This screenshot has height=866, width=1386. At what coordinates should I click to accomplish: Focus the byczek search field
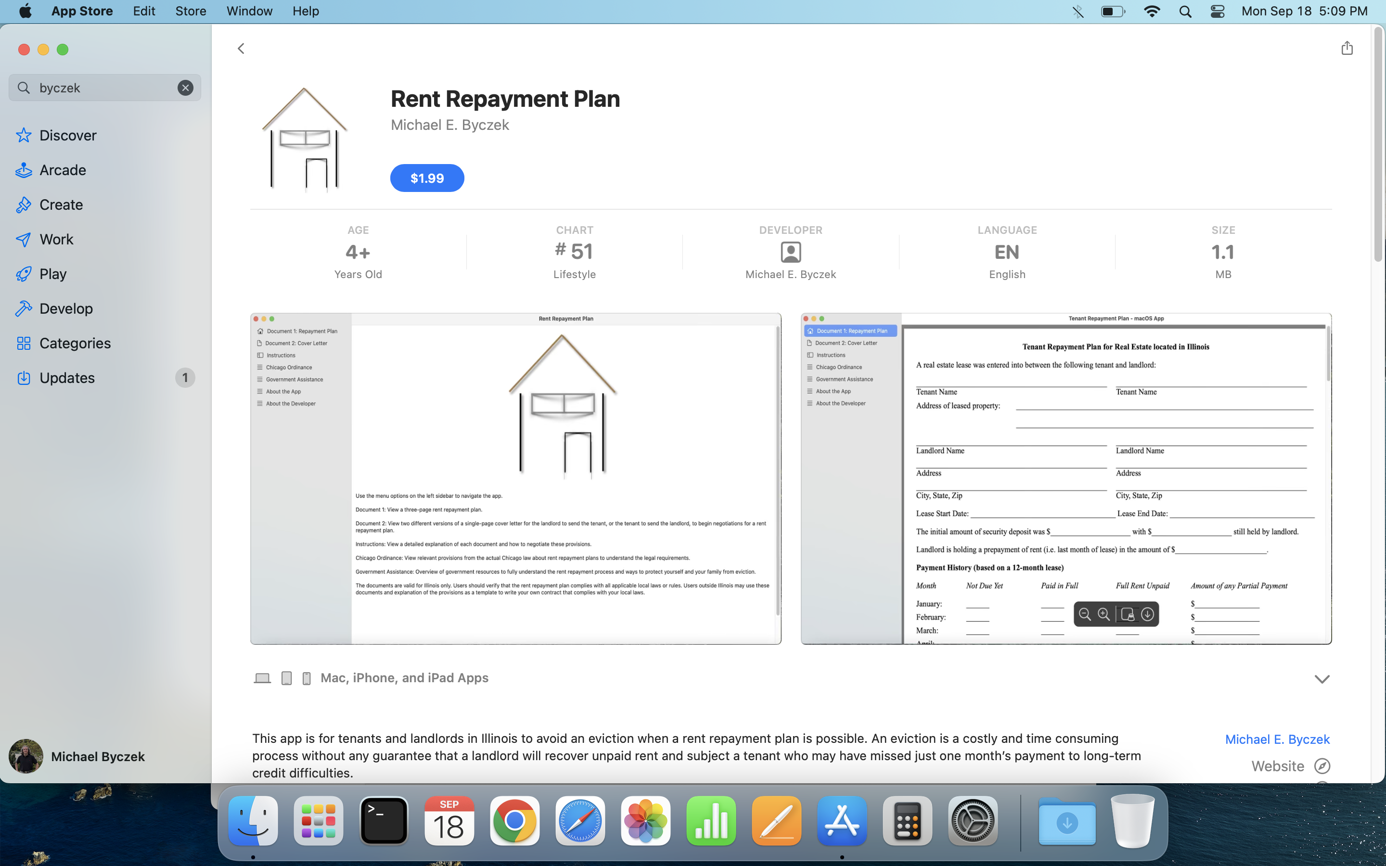(105, 88)
